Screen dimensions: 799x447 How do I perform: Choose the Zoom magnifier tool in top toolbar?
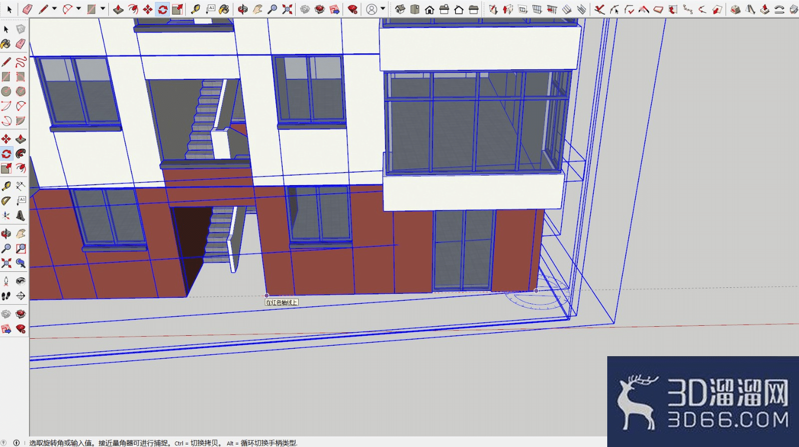tap(272, 9)
